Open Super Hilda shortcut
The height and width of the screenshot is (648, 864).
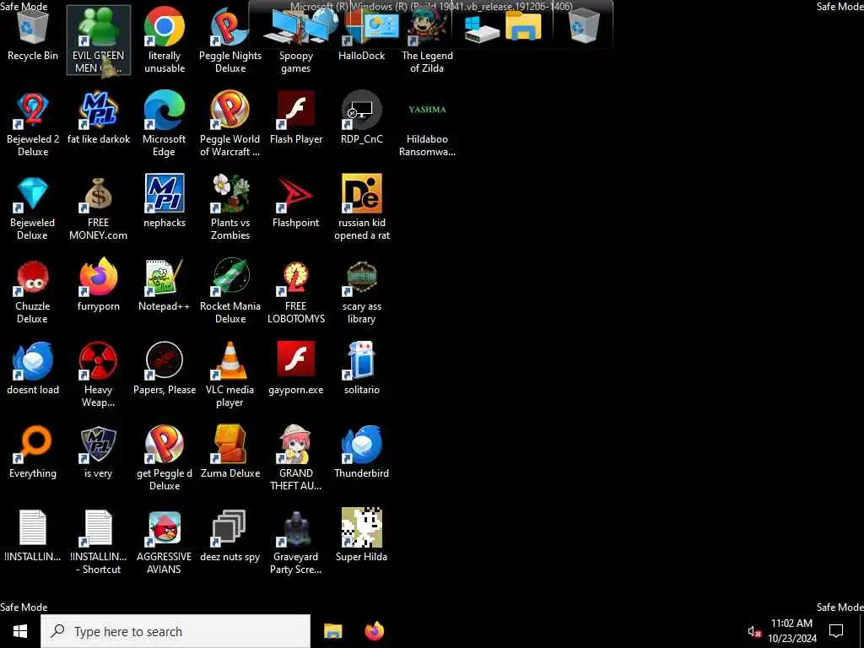(361, 536)
